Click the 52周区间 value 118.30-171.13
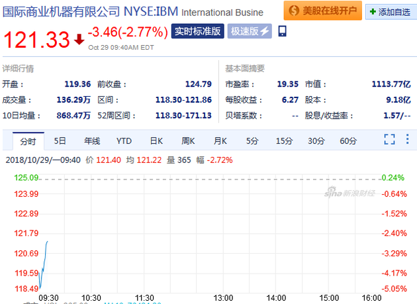417x304 pixels. (183, 115)
